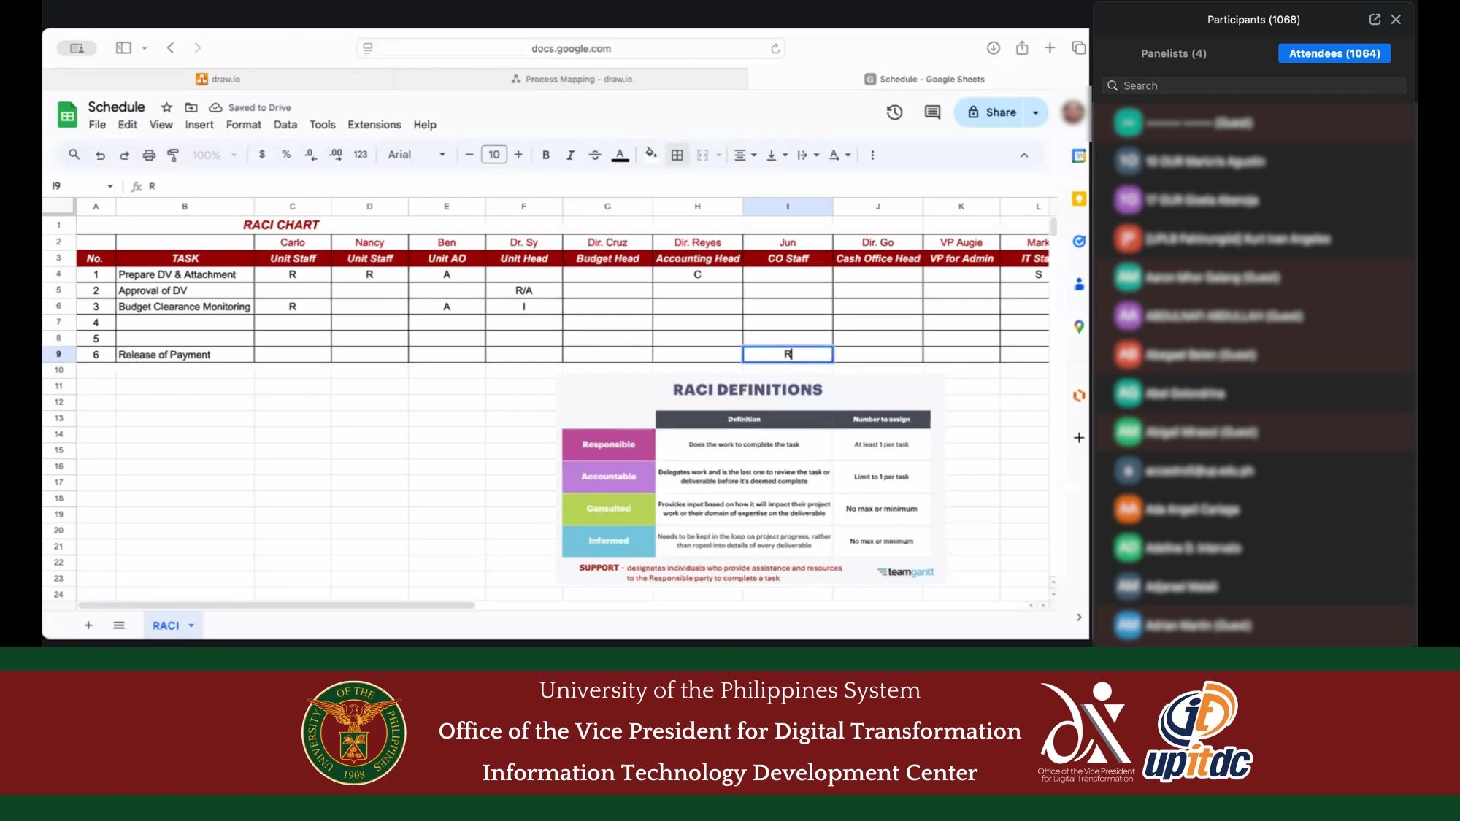Decrease font size with minus button
This screenshot has height=821, width=1460.
[x=469, y=155]
